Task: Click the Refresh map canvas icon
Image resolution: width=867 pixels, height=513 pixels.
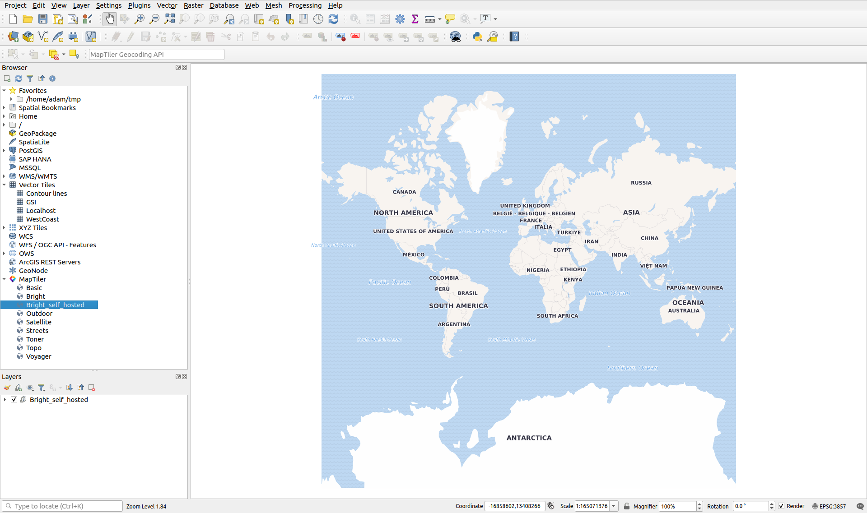Action: click(333, 19)
